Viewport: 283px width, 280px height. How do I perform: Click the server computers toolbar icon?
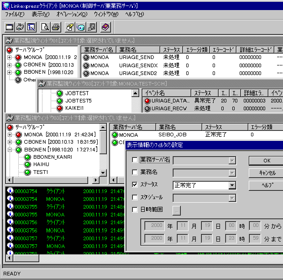pyautogui.click(x=91, y=27)
